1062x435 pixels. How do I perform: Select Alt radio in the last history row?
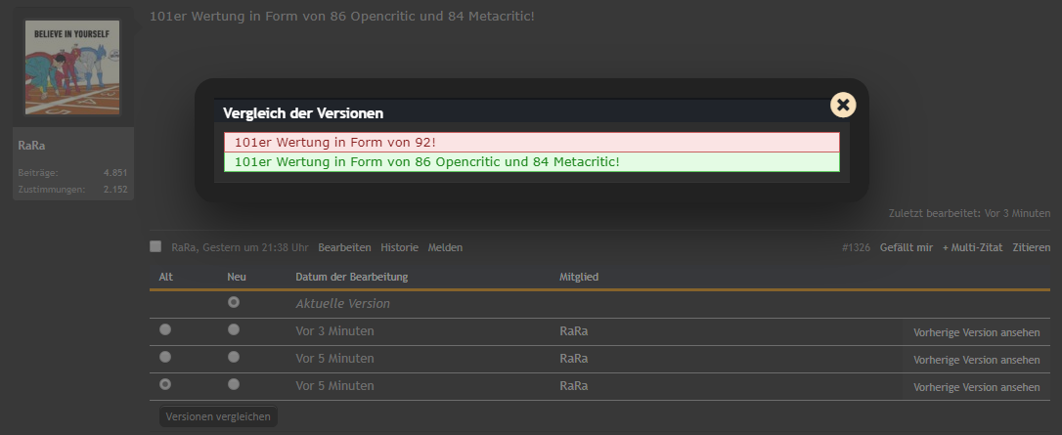[165, 384]
